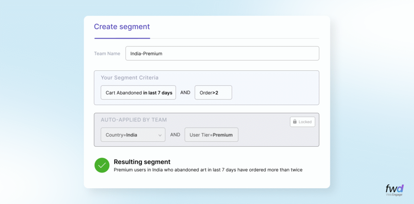This screenshot has height=204, width=414.
Task: Click the Locked badge label
Action: click(305, 122)
